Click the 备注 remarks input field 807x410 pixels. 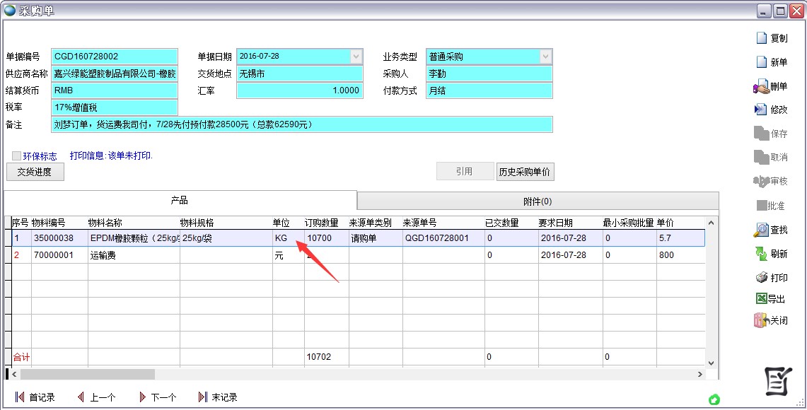(x=302, y=124)
